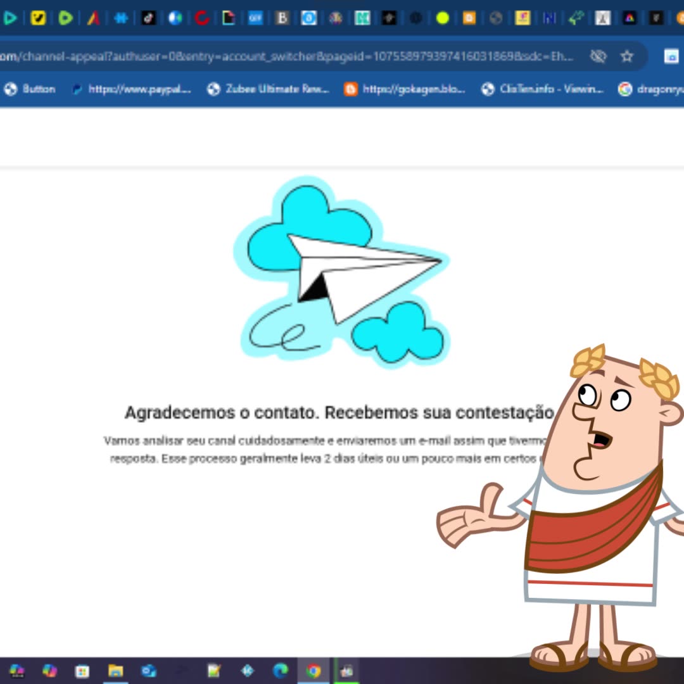Open Outlook from the taskbar
684x684 pixels.
pyautogui.click(x=149, y=671)
